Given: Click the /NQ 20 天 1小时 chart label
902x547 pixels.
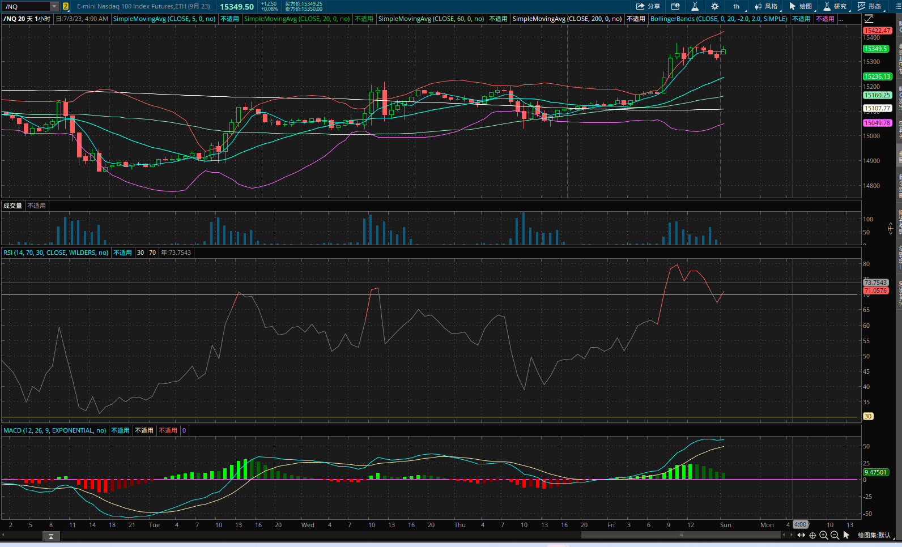Looking at the screenshot, I should pyautogui.click(x=27, y=19).
